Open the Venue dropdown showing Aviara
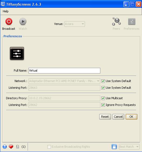 click(74, 24)
